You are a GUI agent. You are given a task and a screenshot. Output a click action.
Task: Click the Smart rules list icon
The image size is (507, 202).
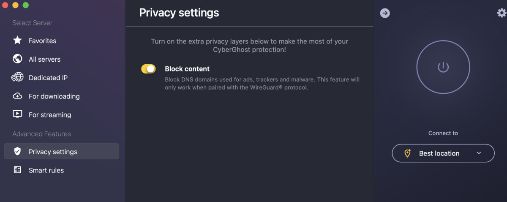pyautogui.click(x=17, y=170)
